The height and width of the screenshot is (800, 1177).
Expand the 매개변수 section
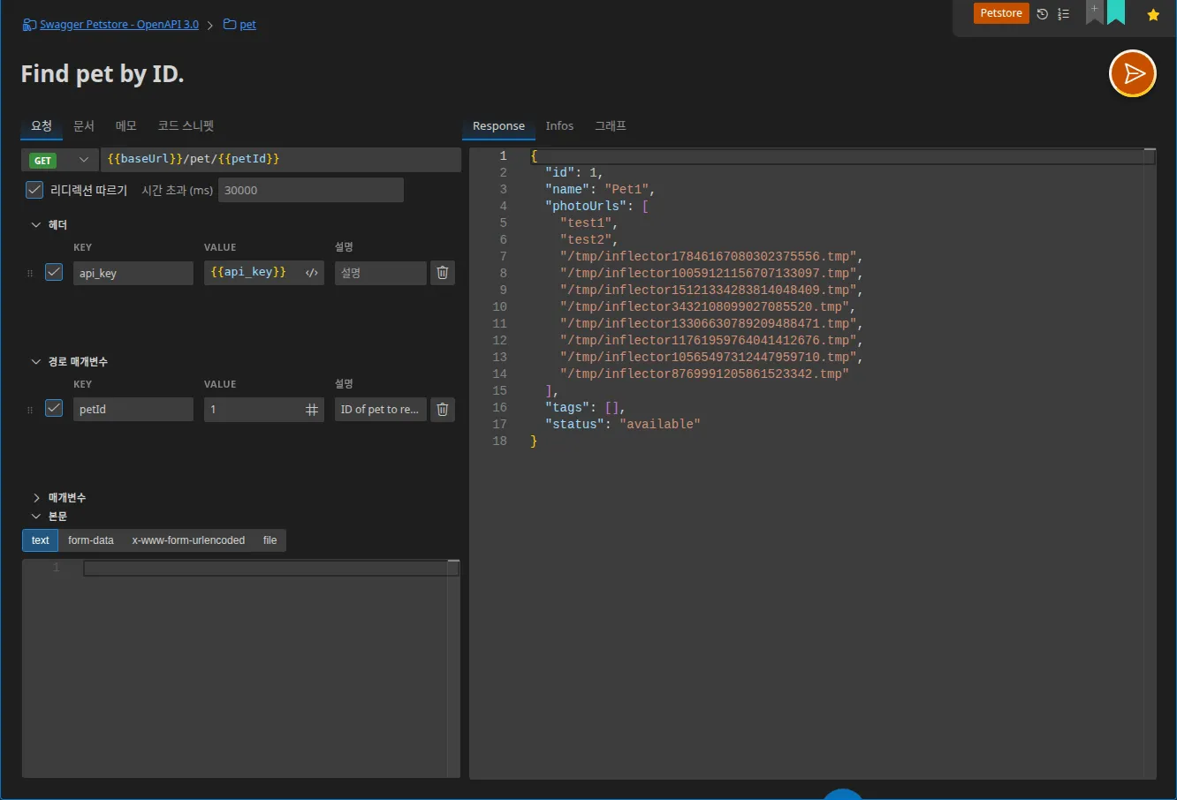pos(36,498)
